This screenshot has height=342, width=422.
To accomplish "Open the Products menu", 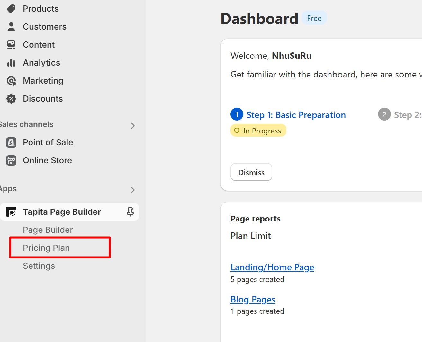I will click(x=41, y=9).
